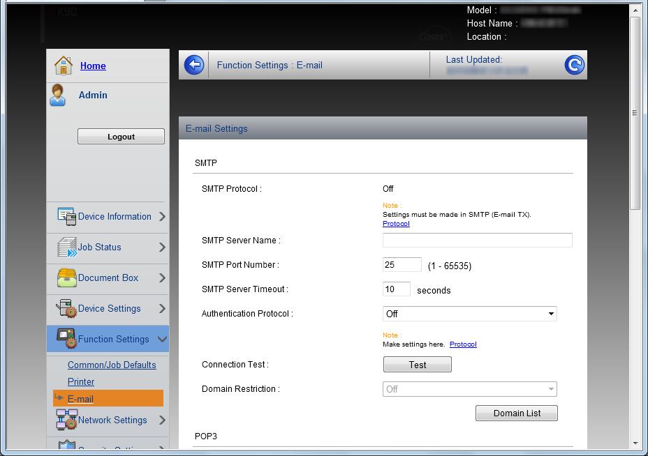Open the Network Settings menu

coord(112,420)
